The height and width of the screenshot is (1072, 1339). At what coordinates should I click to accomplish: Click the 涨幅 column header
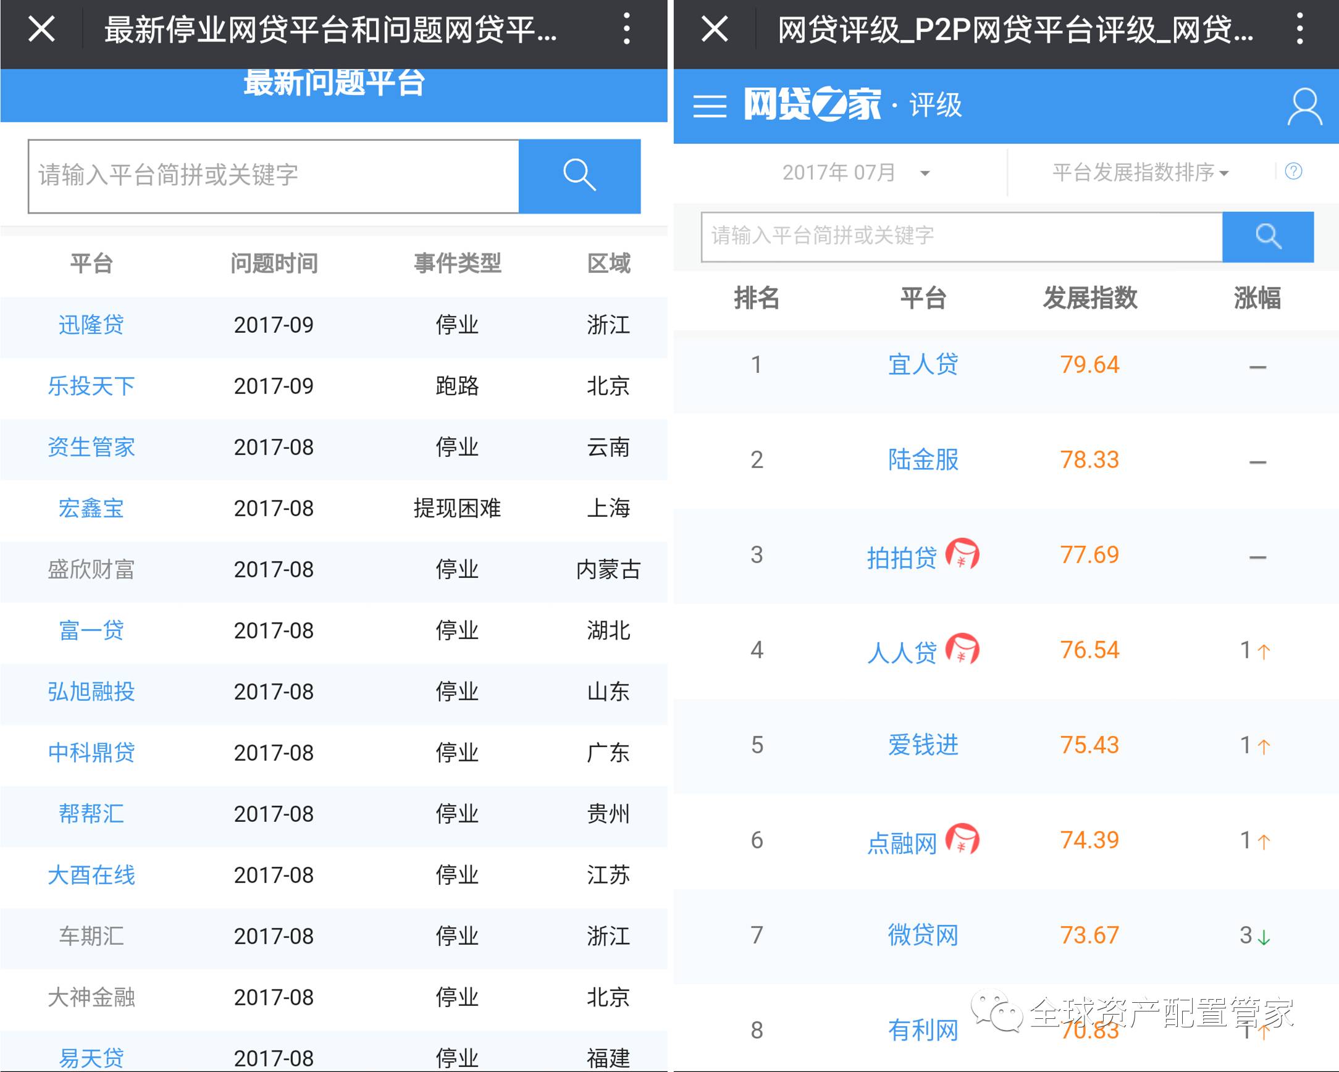(1257, 298)
